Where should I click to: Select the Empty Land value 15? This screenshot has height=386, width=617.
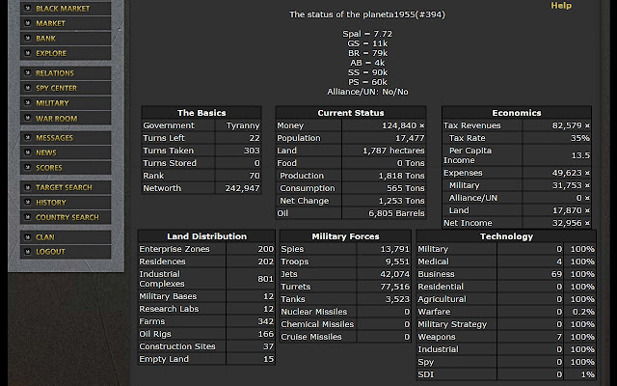[268, 359]
